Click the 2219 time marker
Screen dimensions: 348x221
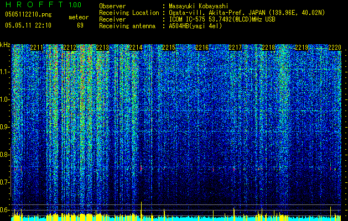302,48
